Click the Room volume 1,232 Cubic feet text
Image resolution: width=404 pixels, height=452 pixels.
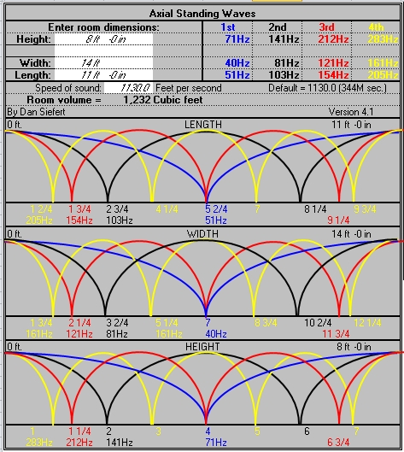114,100
